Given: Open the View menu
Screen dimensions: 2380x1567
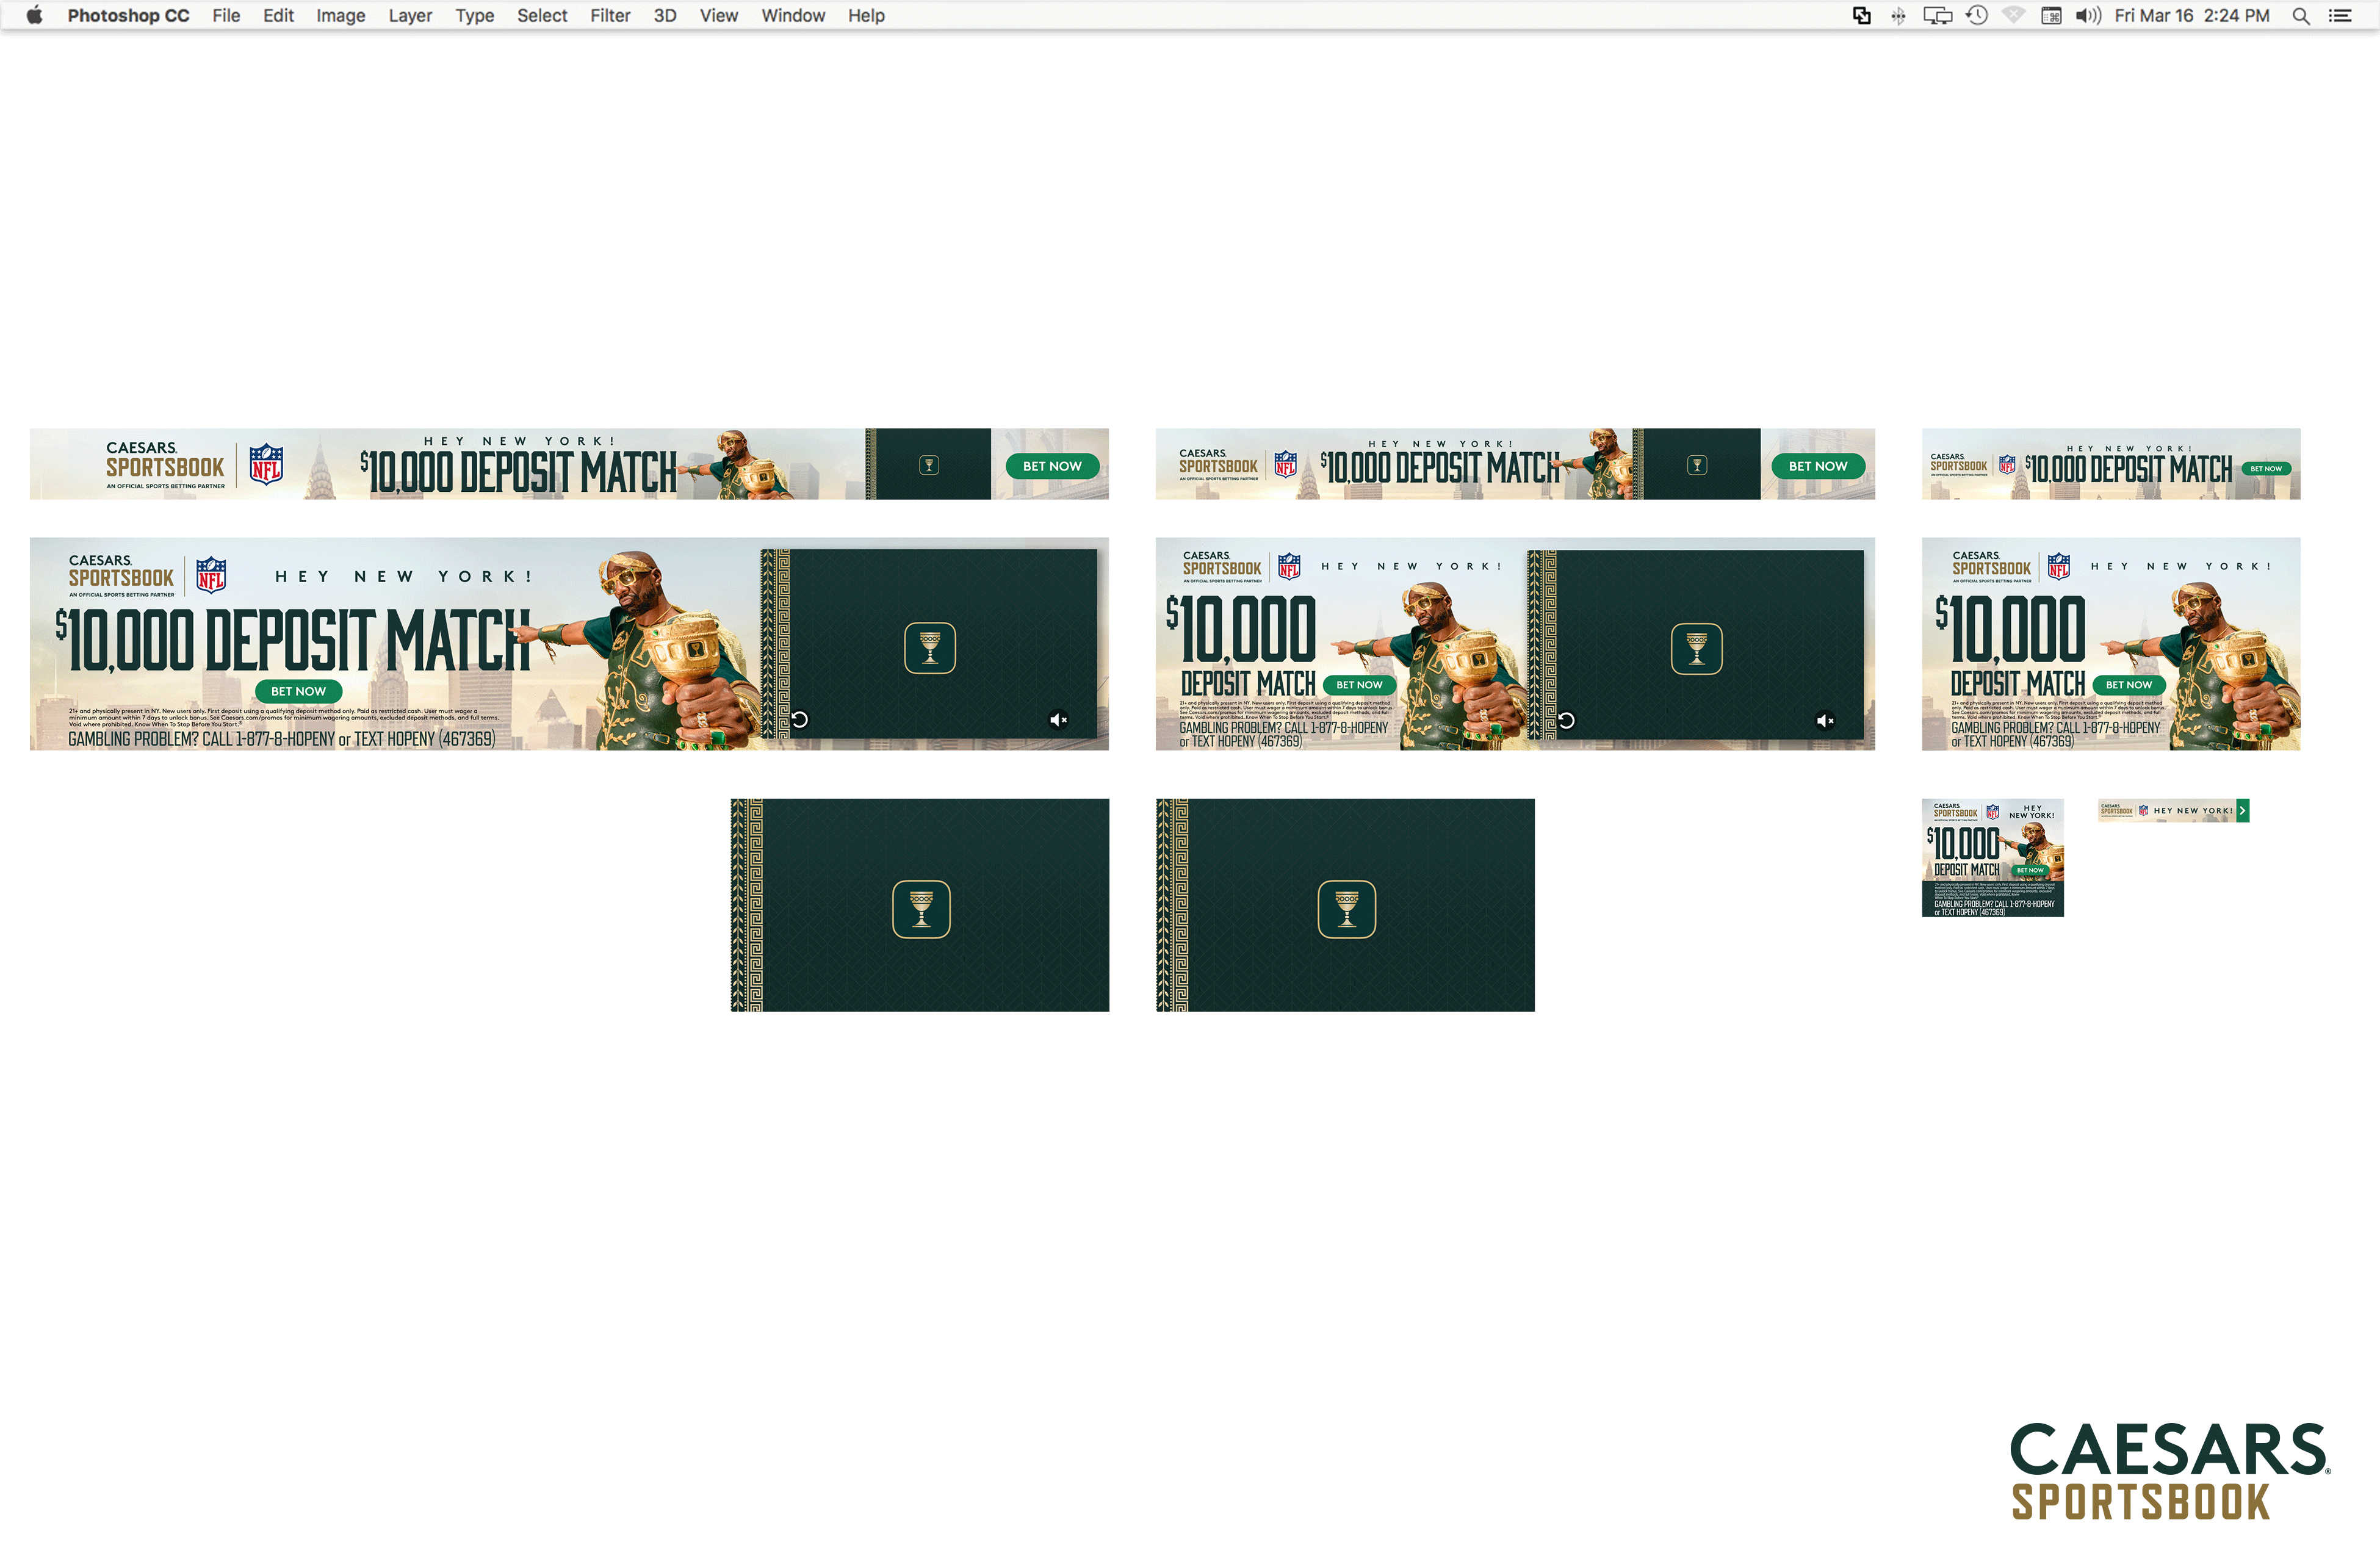Looking at the screenshot, I should 719,15.
